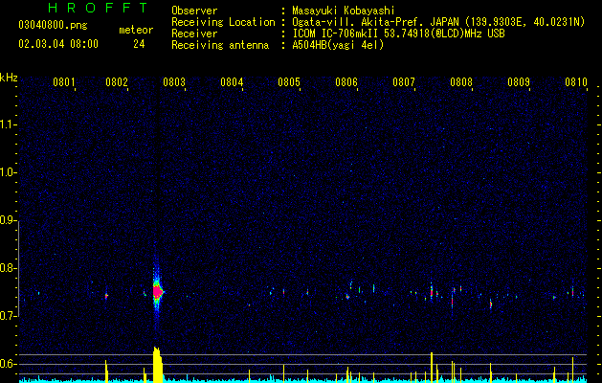
Task: Click the tall yellow power bar under big echo
Action: pyautogui.click(x=158, y=365)
